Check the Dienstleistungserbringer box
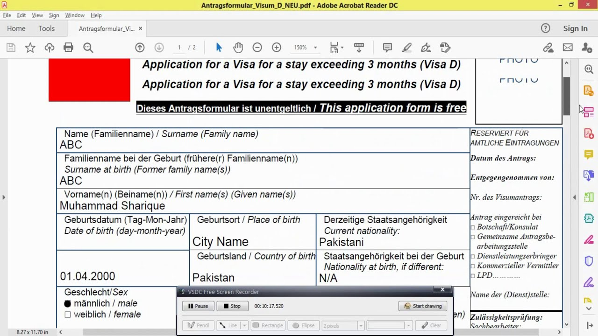This screenshot has height=336, width=598. pyautogui.click(x=473, y=256)
